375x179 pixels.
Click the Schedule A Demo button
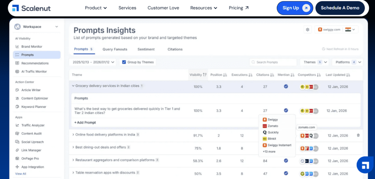point(340,8)
